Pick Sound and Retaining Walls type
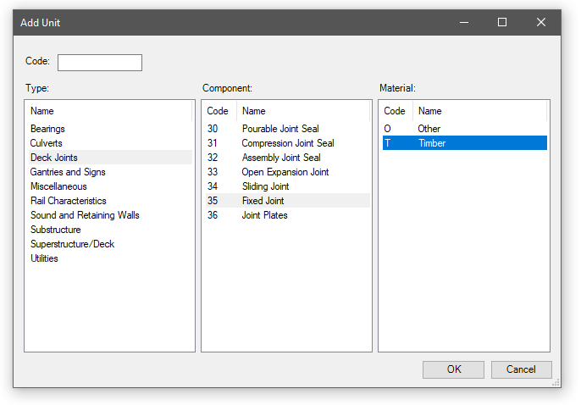Screen dimensions: 581x405 tap(85, 215)
